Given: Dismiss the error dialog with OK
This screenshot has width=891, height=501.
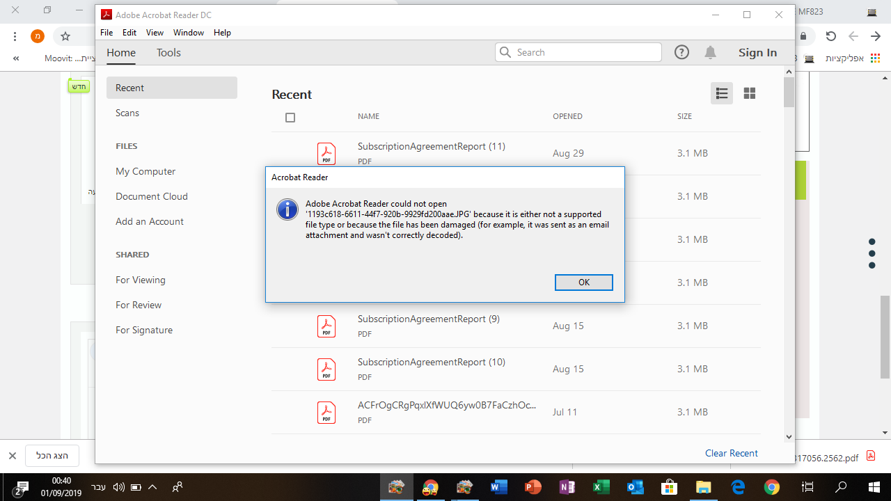Looking at the screenshot, I should pyautogui.click(x=584, y=282).
